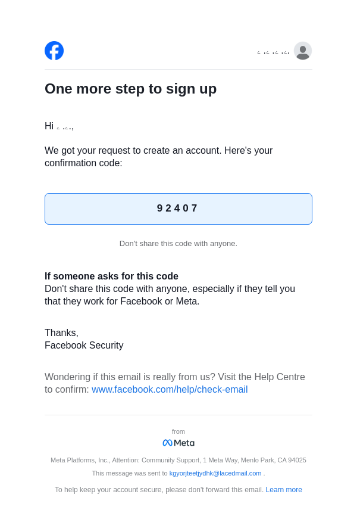Click the profile avatar icon

pyautogui.click(x=302, y=51)
